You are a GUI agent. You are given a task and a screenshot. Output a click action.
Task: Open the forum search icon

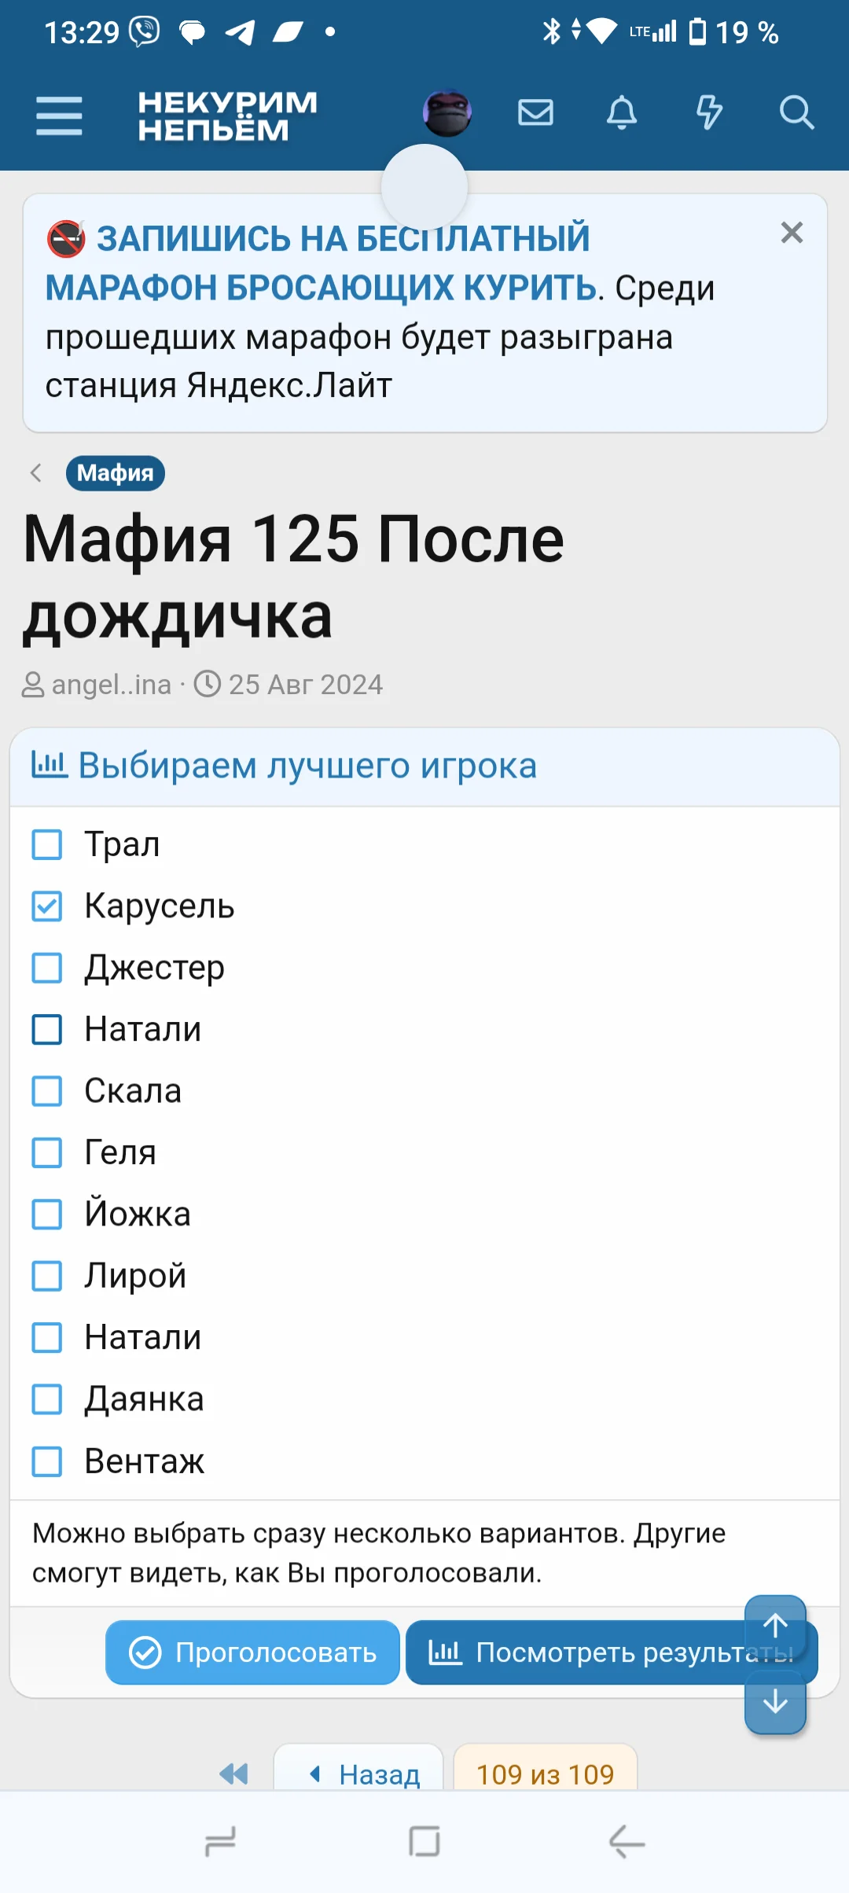coord(797,112)
